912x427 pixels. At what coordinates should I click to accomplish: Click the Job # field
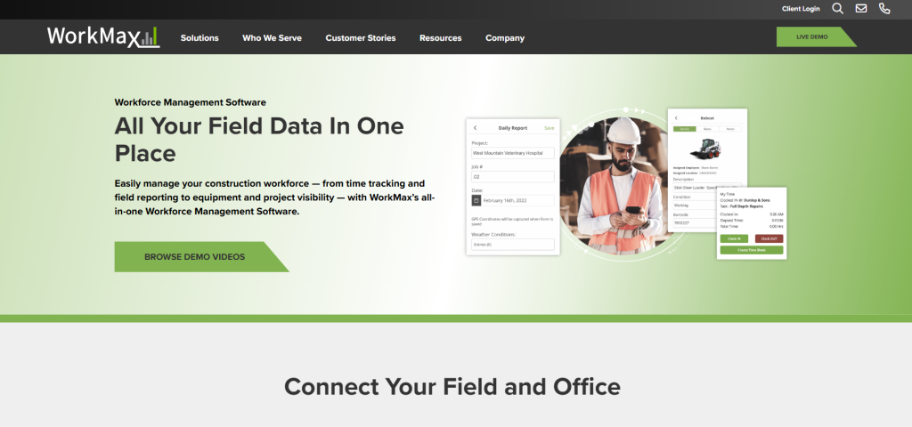[x=512, y=177]
